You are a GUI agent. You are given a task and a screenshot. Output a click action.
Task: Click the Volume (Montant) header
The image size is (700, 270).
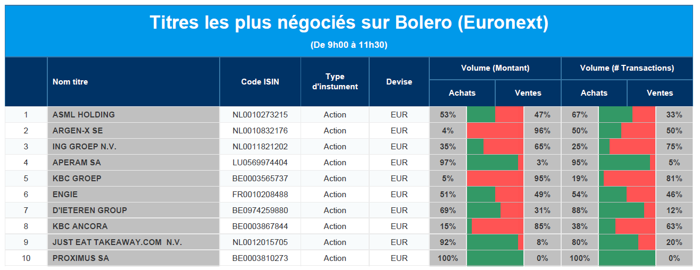tap(495, 68)
